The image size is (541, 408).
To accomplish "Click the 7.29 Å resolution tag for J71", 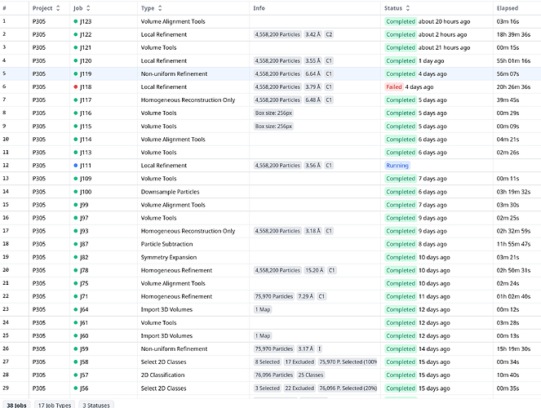I will pyautogui.click(x=306, y=296).
